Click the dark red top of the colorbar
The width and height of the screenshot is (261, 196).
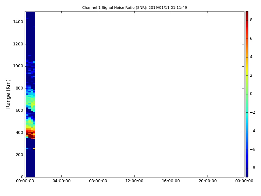tap(247, 14)
